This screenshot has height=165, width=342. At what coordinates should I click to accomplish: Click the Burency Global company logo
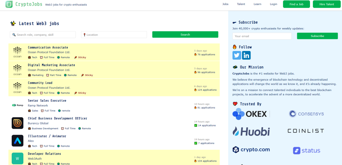tap(17, 123)
